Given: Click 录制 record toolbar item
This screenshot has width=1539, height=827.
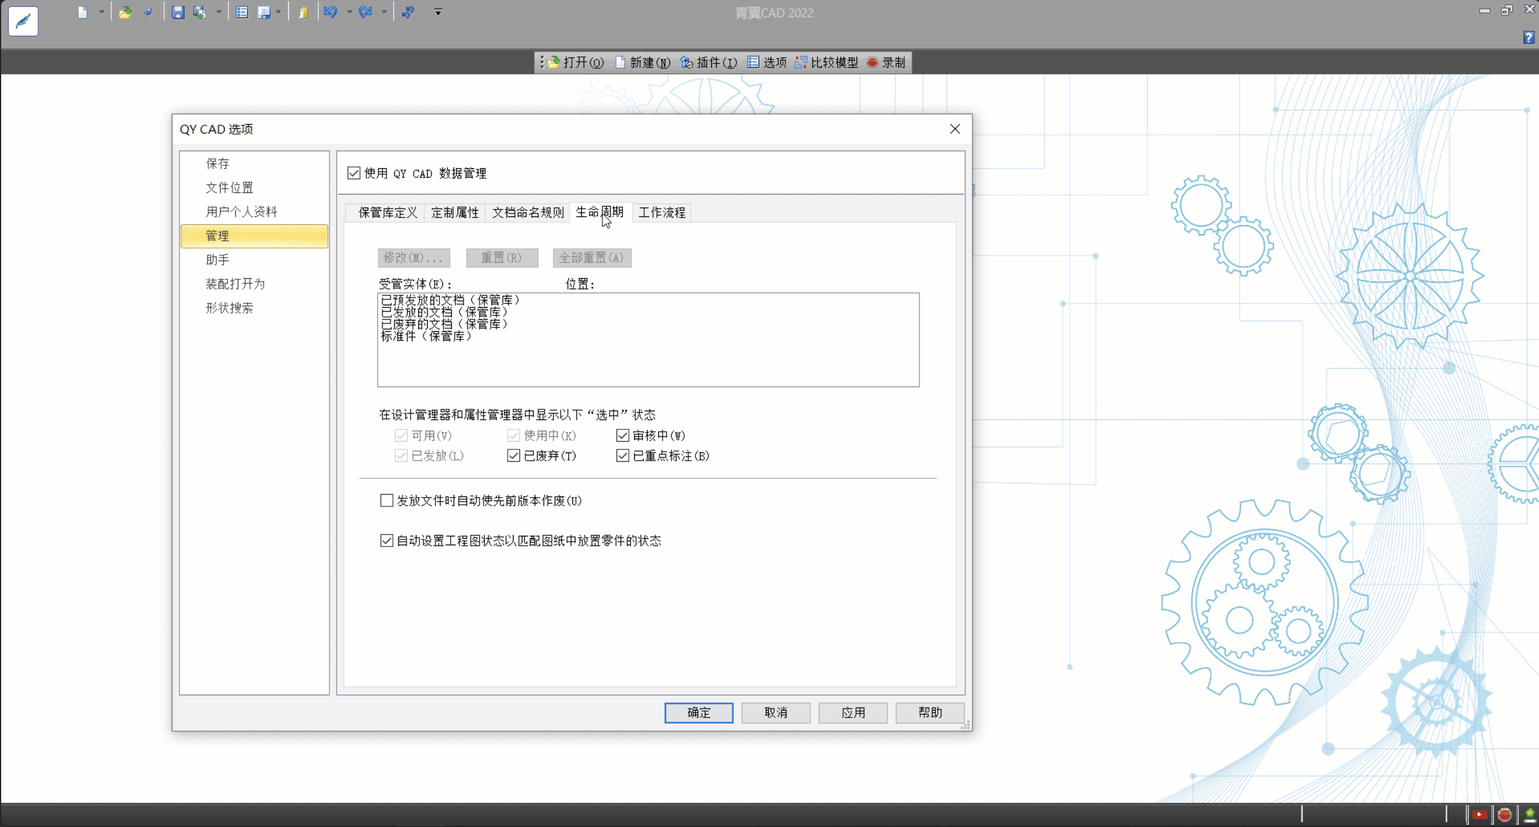Looking at the screenshot, I should [887, 62].
